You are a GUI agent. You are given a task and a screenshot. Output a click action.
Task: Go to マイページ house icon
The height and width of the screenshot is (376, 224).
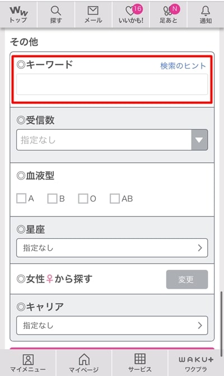84,363
